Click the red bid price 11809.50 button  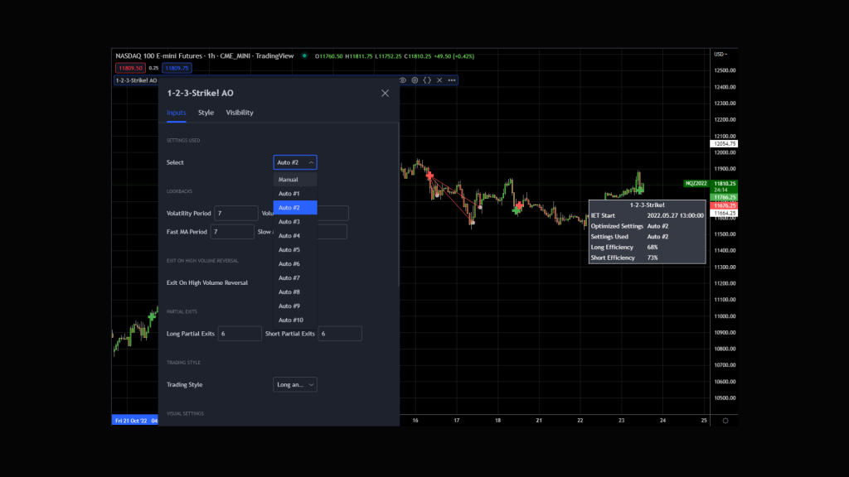130,68
